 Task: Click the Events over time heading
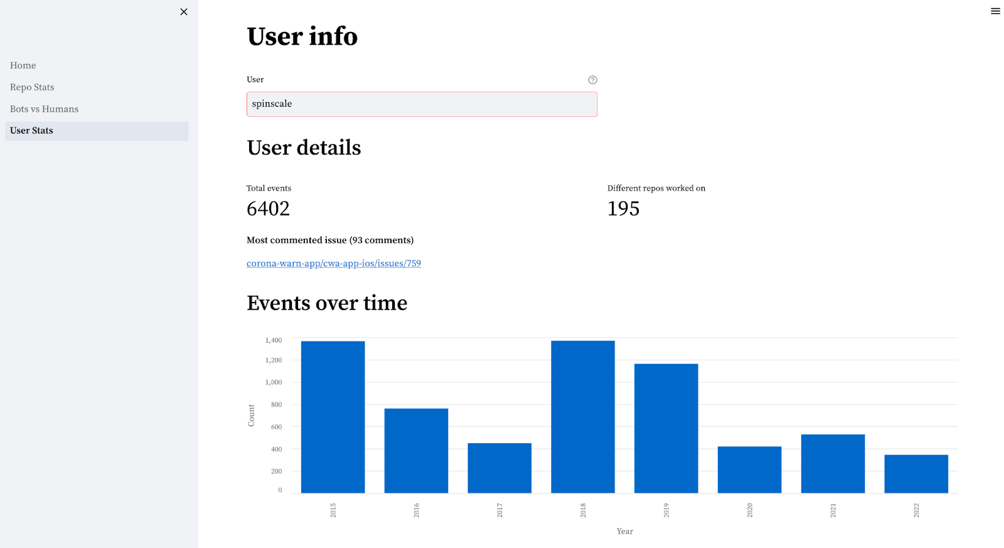pyautogui.click(x=327, y=303)
